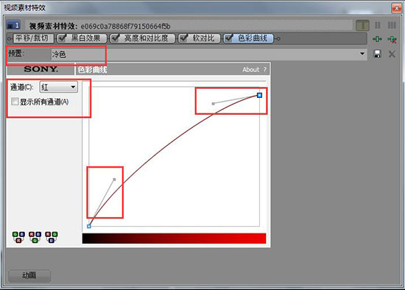Toggle the 显示所有通道 checkbox
405x290 pixels.
click(15, 102)
